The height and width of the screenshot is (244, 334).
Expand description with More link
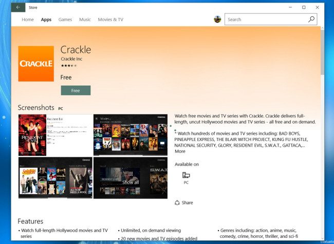click(180, 151)
